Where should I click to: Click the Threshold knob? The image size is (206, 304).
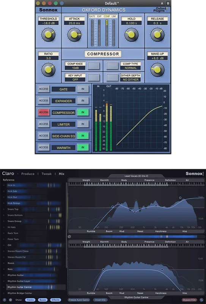coord(49,35)
